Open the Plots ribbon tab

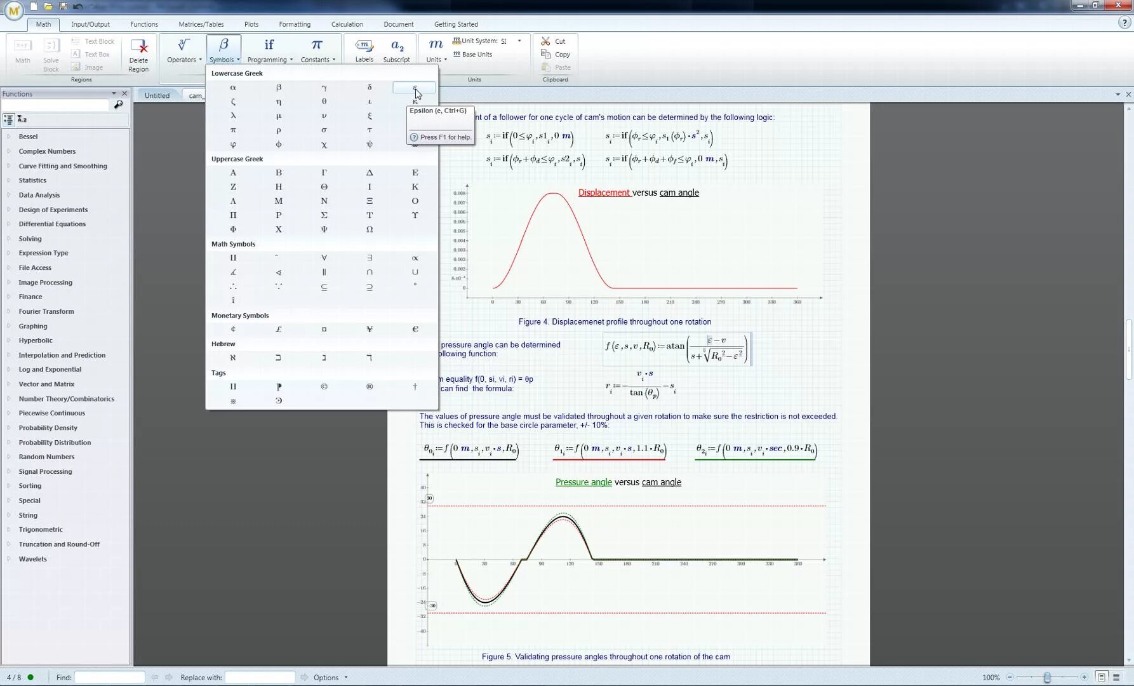point(251,24)
